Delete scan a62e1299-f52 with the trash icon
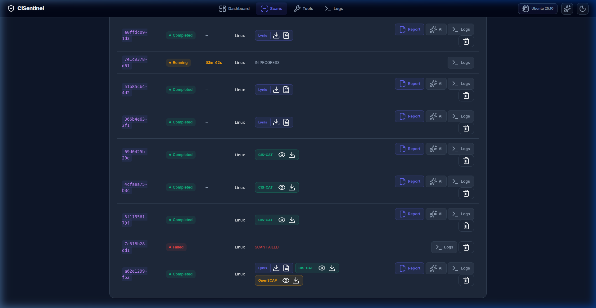 click(466, 280)
